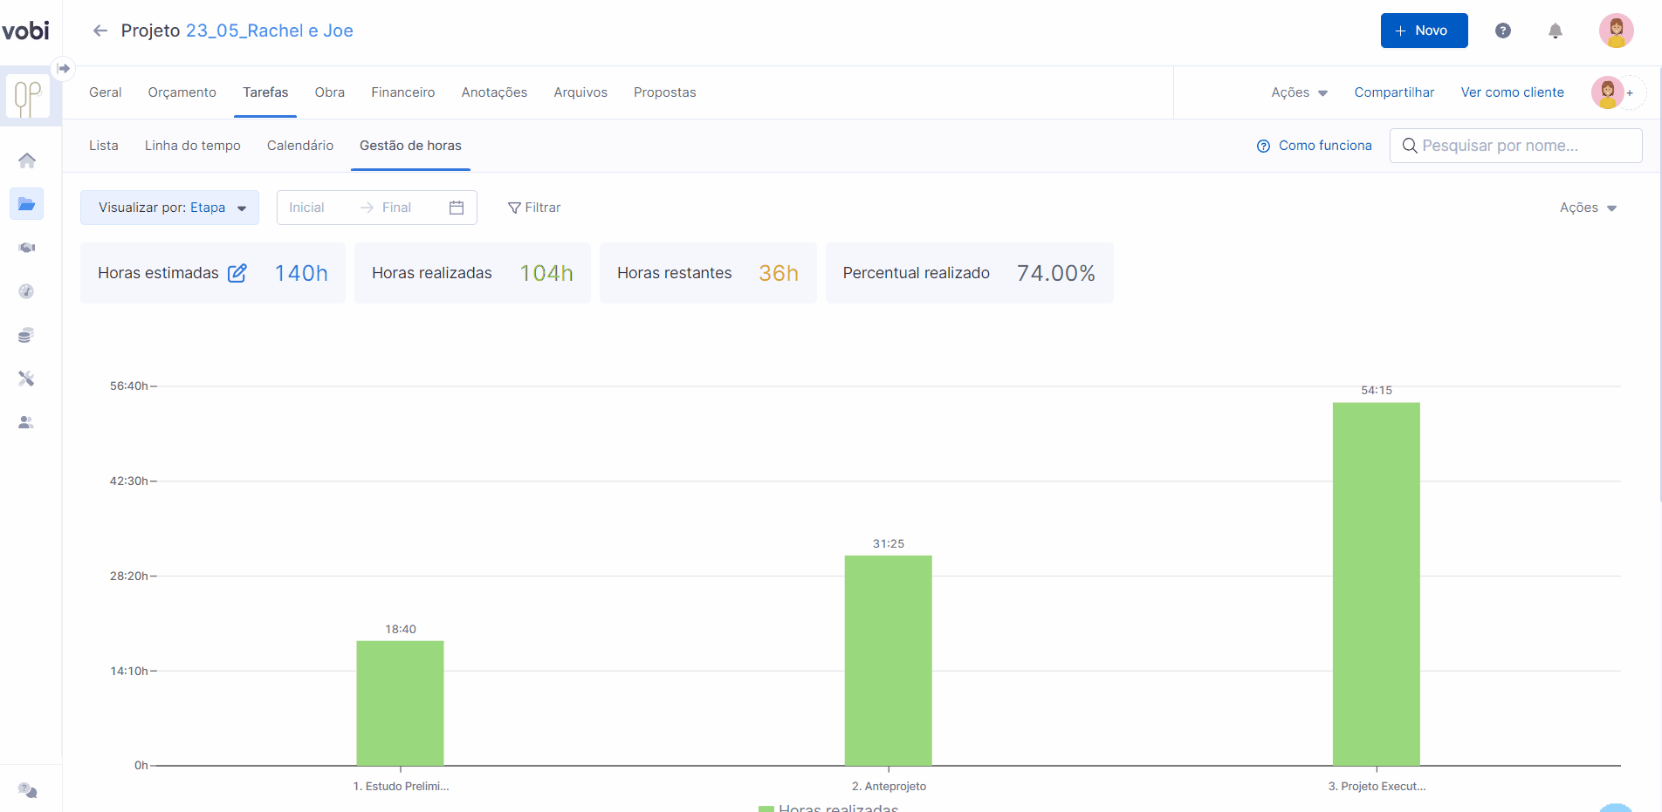Screen dimensions: 1662x812
Task: Open the Como funciona link
Action: (1315, 146)
